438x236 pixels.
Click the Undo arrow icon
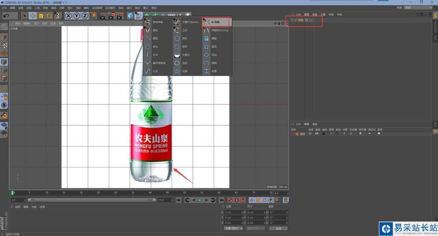tap(6, 16)
